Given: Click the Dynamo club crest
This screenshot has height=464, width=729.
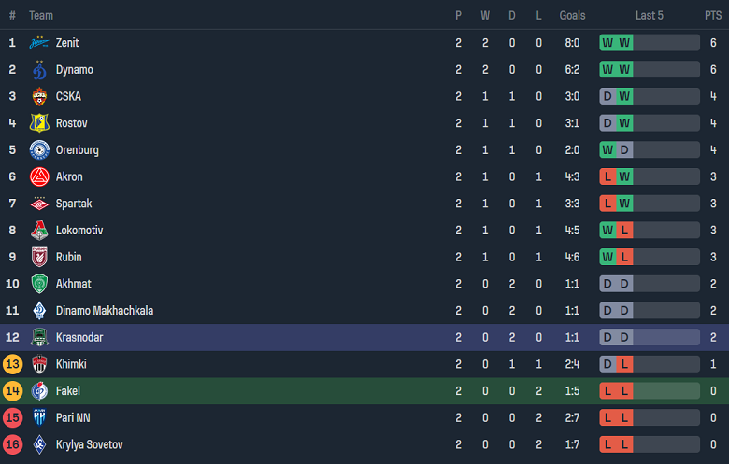Looking at the screenshot, I should pos(39,70).
